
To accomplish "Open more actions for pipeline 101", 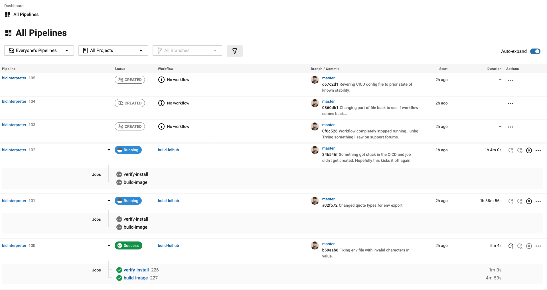I will (x=538, y=201).
